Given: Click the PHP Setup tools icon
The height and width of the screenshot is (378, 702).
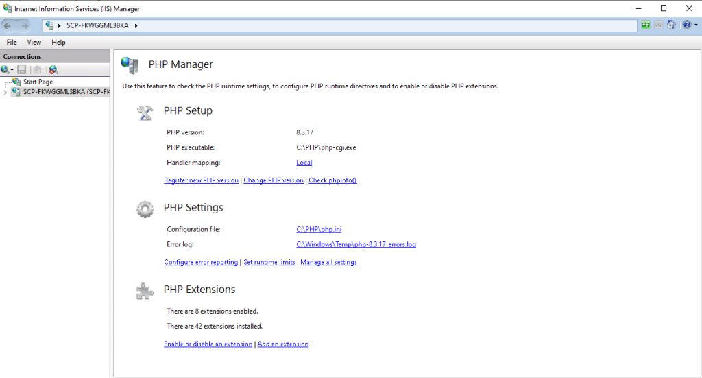Looking at the screenshot, I should 145,112.
